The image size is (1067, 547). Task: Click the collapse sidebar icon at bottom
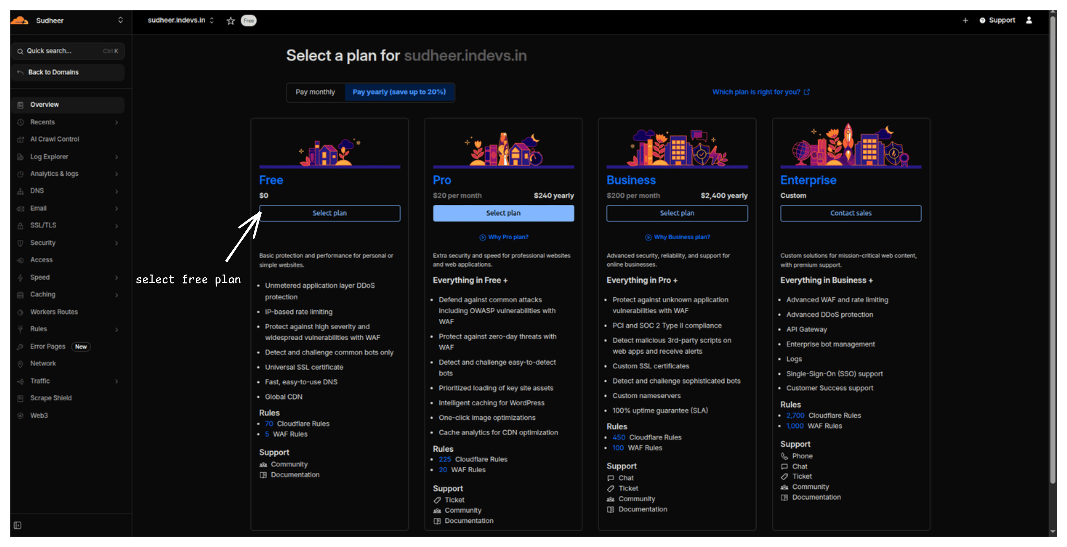17,525
